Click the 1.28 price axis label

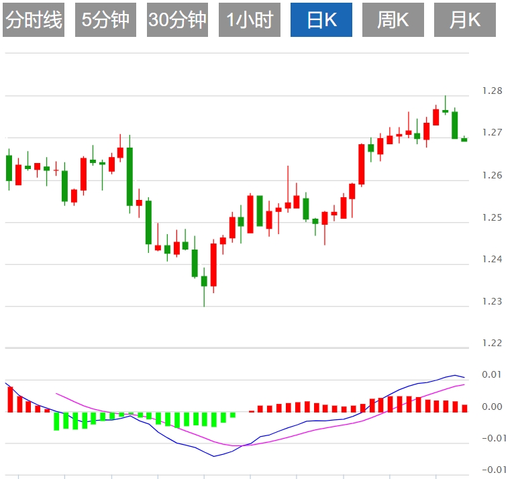[492, 91]
